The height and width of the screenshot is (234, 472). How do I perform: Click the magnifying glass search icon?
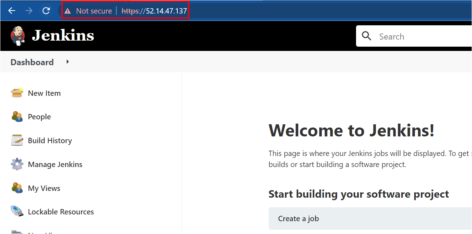pyautogui.click(x=366, y=36)
